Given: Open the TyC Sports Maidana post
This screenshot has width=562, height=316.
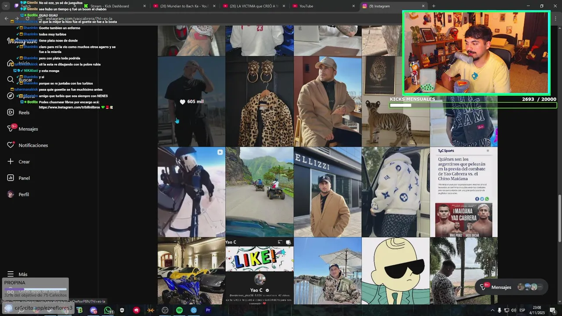Looking at the screenshot, I should [x=464, y=192].
